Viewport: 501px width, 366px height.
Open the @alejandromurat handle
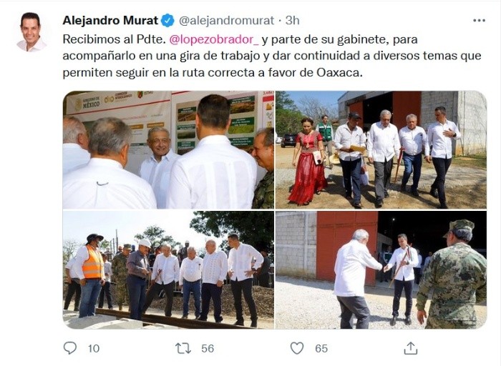[x=226, y=21]
